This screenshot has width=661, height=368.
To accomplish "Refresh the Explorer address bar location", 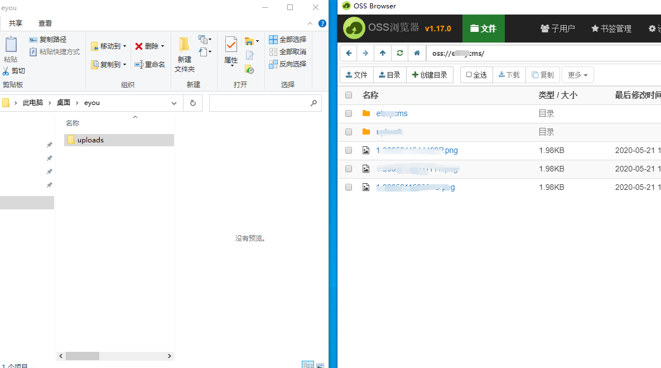I will (x=193, y=103).
